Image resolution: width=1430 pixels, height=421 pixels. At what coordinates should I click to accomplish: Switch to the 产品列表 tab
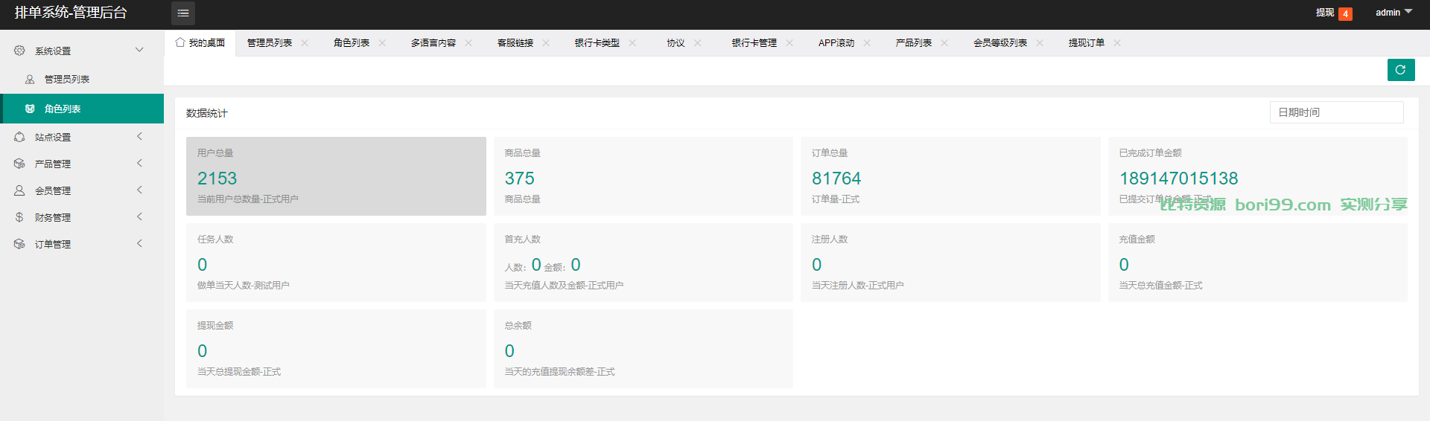914,43
